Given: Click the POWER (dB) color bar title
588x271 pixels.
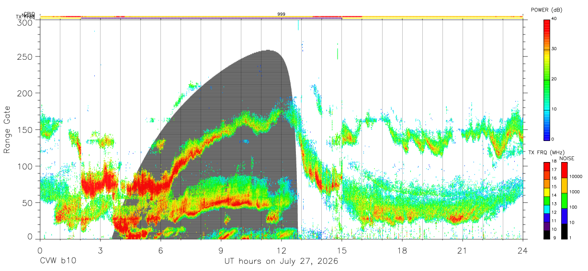Looking at the screenshot, I should (546, 10).
